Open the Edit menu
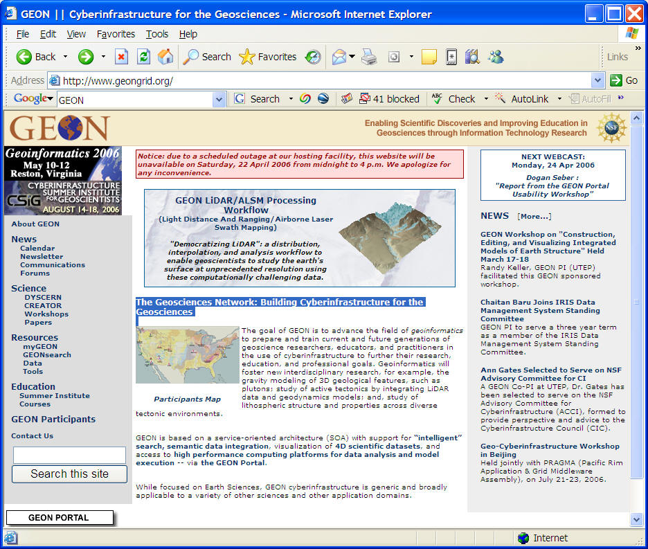648x549 pixels. click(x=48, y=34)
